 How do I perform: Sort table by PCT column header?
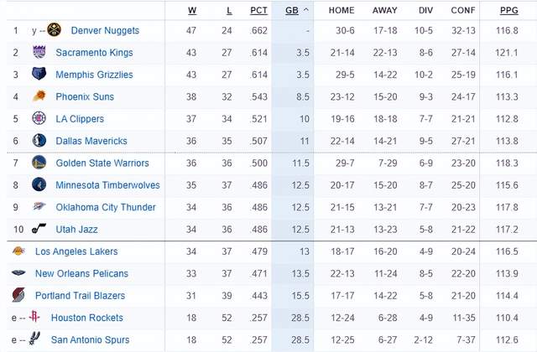[259, 11]
